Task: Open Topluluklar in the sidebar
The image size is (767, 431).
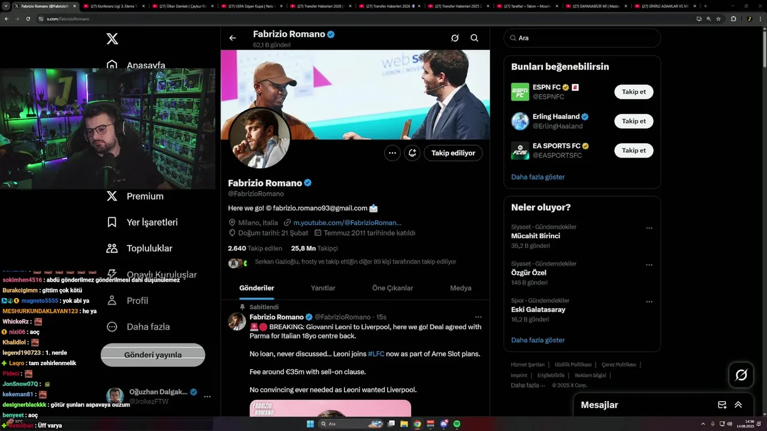Action: (139, 248)
